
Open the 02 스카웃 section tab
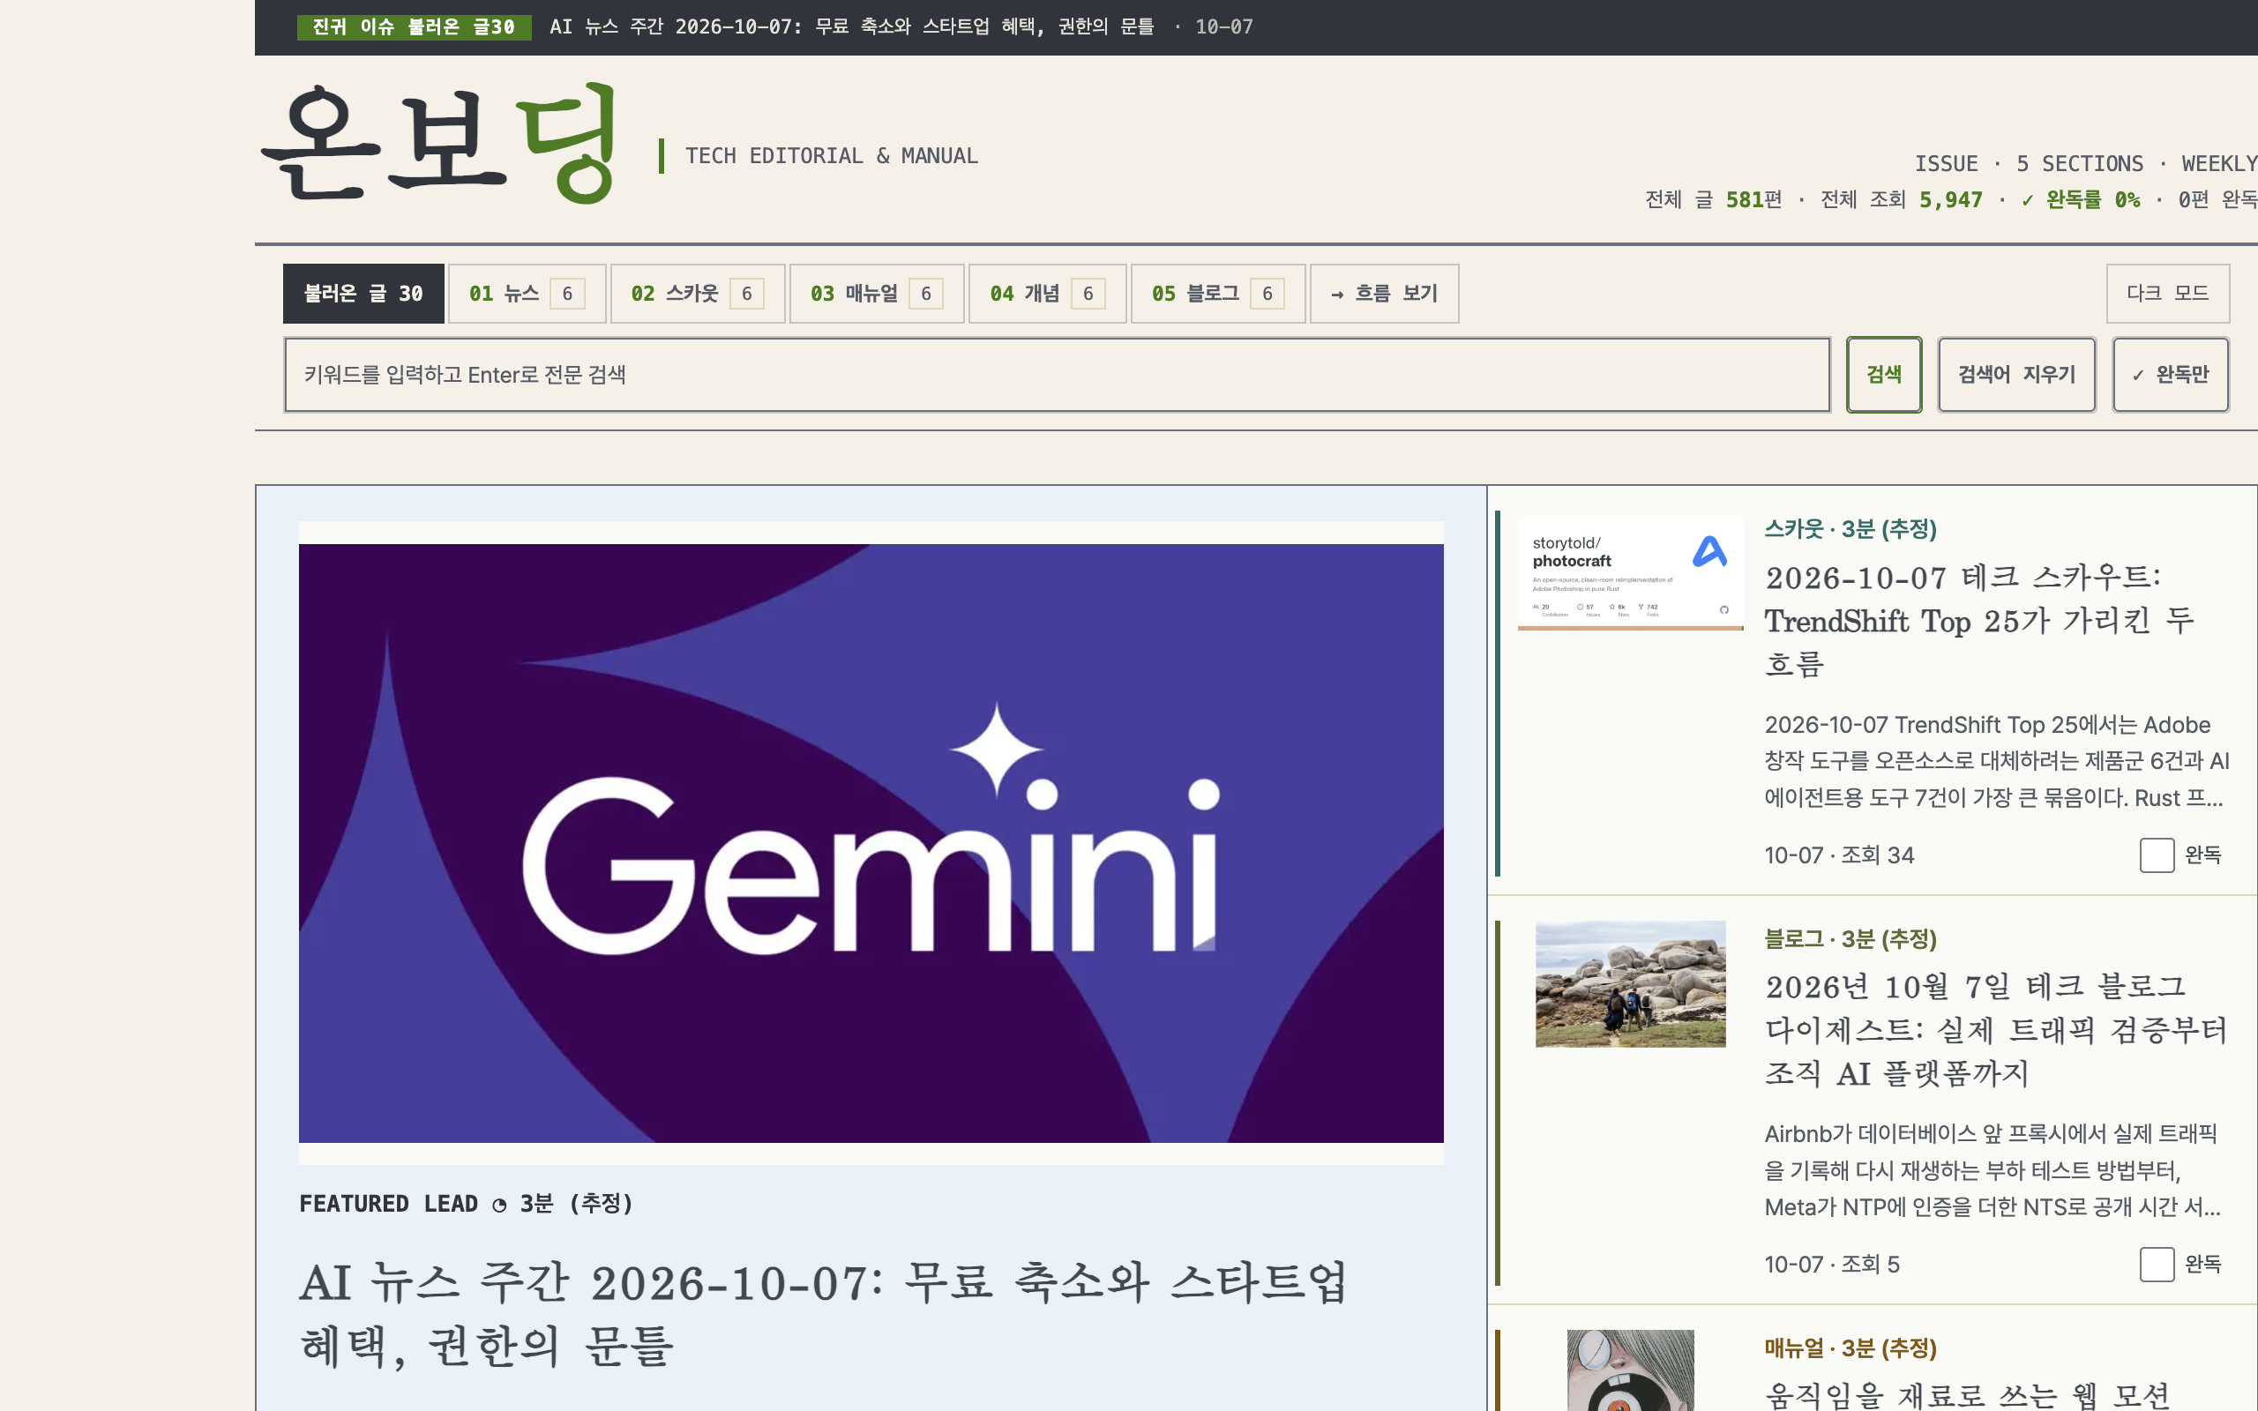[697, 293]
